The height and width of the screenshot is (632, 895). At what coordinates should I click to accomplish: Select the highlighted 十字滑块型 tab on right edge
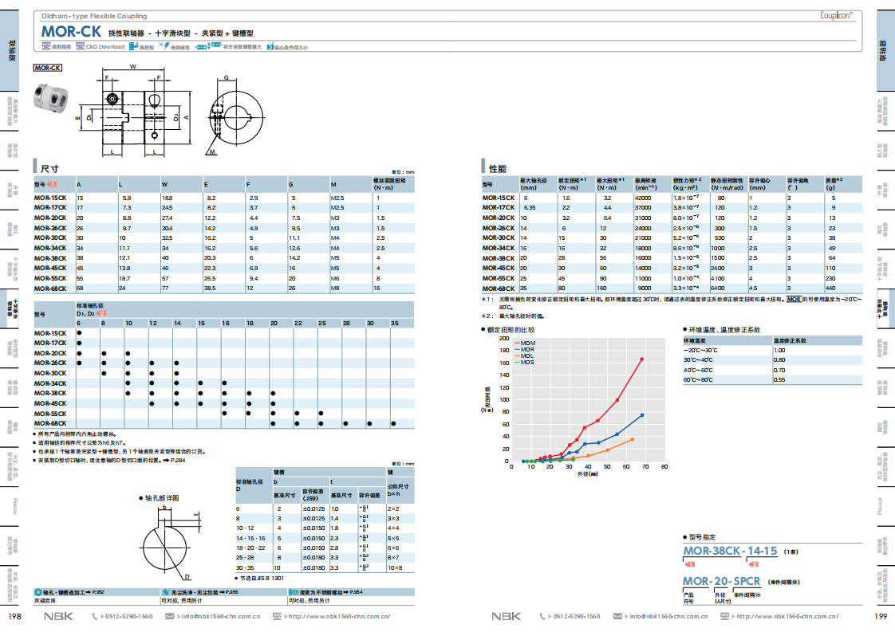click(x=885, y=309)
